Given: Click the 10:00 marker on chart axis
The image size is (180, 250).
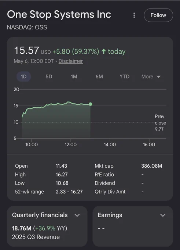Looking at the screenshot, I should tap(32, 144).
